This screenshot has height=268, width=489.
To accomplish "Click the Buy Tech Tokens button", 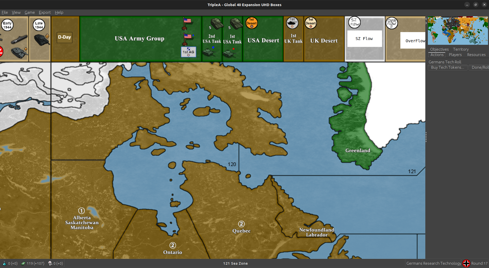I will click(x=447, y=67).
